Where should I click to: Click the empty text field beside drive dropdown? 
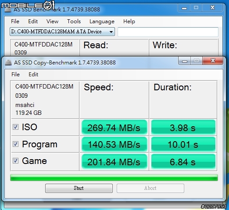click(168, 32)
